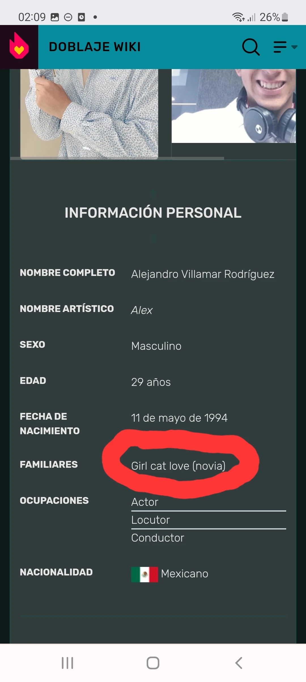Tap the Android recents navigation button
Viewport: 306px width, 682px height.
[x=67, y=663]
